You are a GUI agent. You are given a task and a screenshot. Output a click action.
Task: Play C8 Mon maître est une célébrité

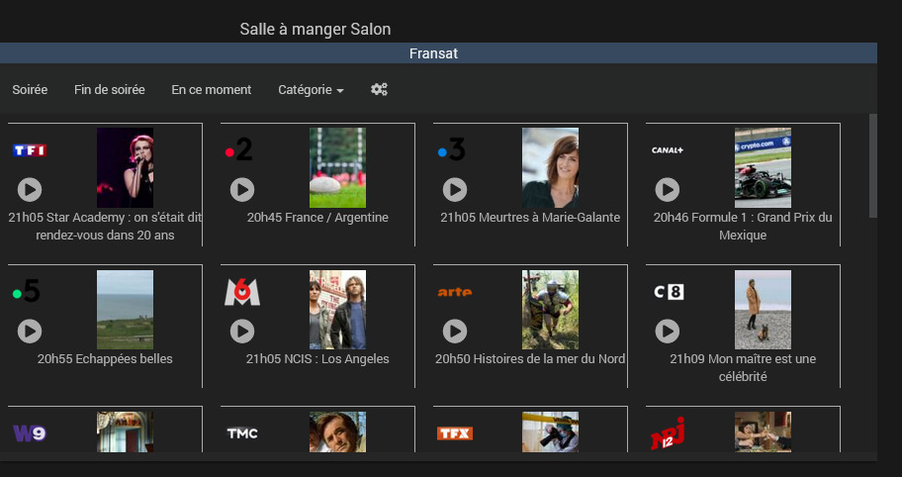668,331
